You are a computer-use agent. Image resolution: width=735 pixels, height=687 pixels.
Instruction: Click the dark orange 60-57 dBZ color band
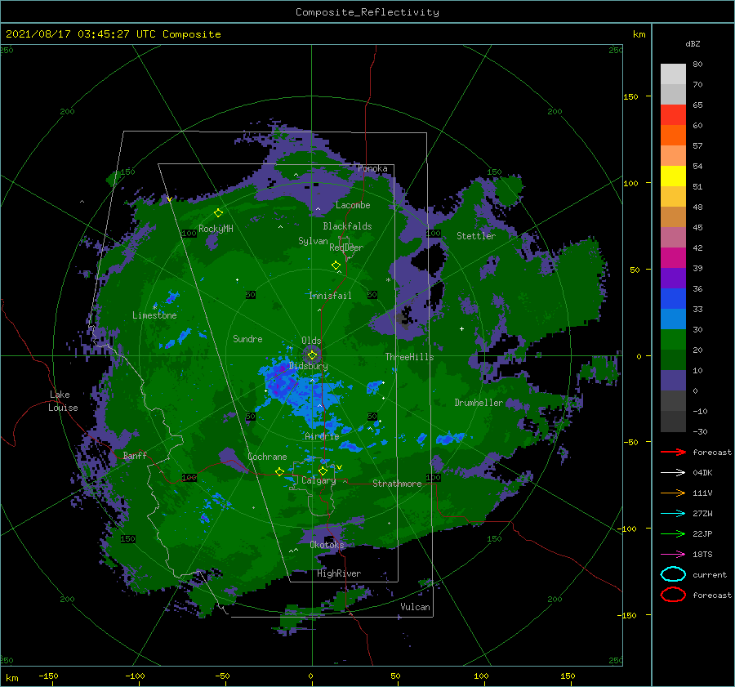pos(673,136)
